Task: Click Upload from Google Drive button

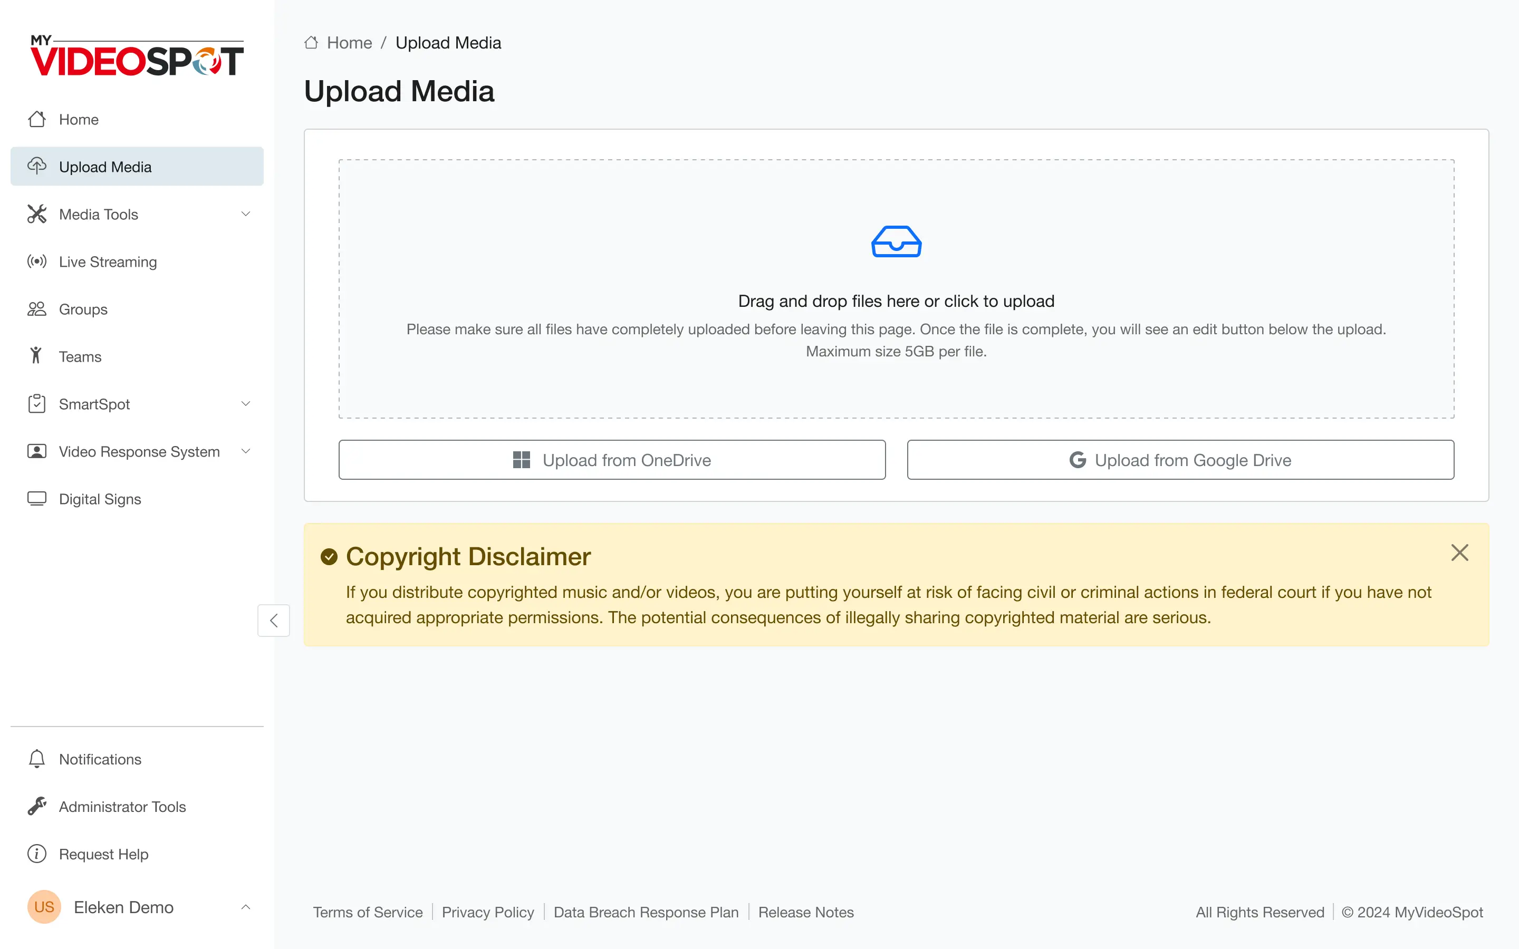Action: 1180,460
